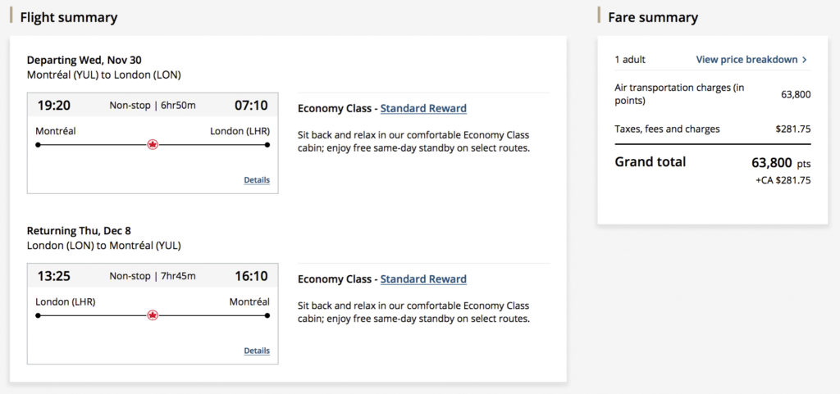Click the departing flight's Standard Reward link
Screen dimensions: 840x394
423,108
